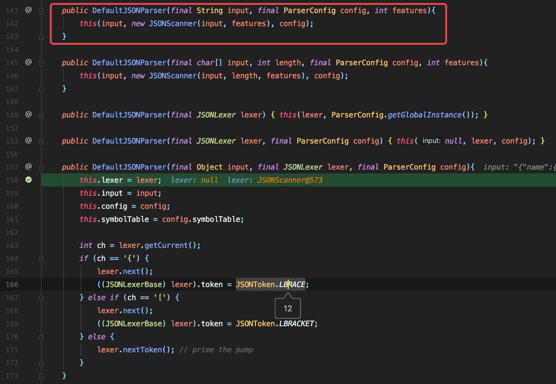Click the JSONLexerBase cast on line 166

[133, 285]
